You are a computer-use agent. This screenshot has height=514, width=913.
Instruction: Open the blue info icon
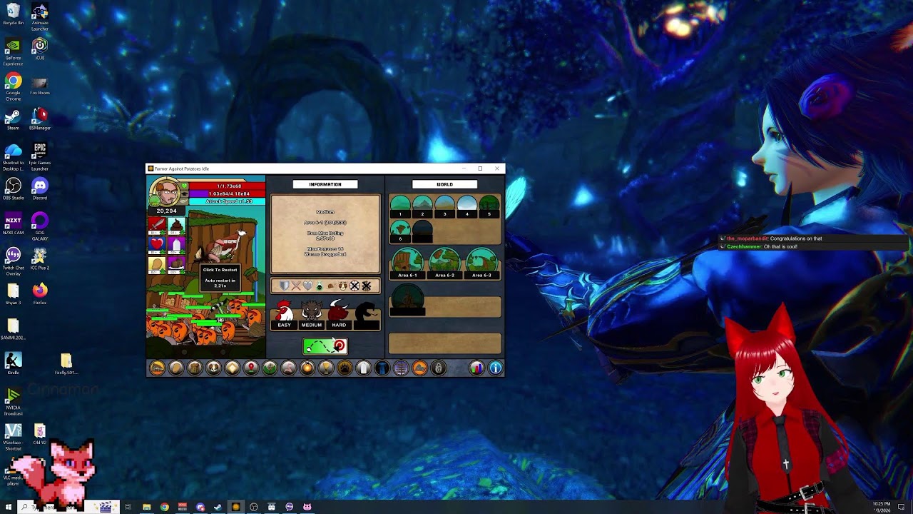click(x=495, y=368)
